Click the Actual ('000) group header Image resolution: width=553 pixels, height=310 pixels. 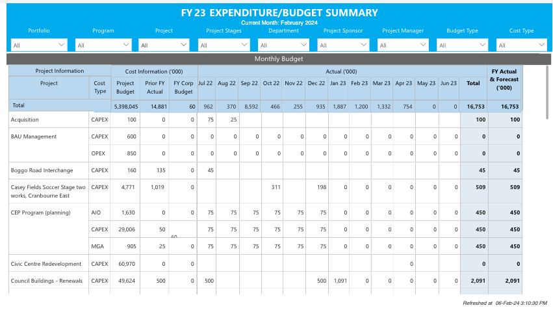tap(341, 71)
